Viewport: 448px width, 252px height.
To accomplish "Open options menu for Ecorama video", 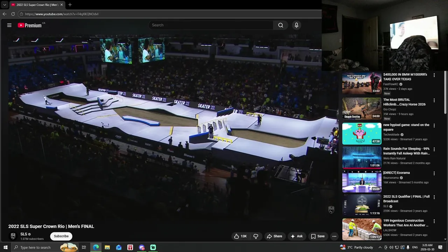I will pos(434,173).
